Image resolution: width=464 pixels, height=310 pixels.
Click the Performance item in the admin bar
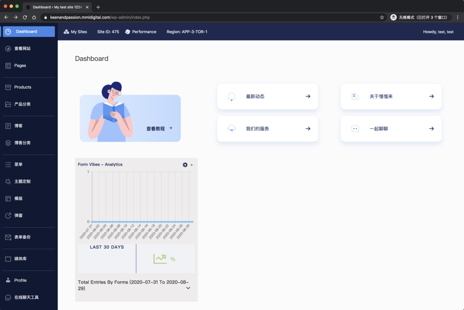(142, 31)
